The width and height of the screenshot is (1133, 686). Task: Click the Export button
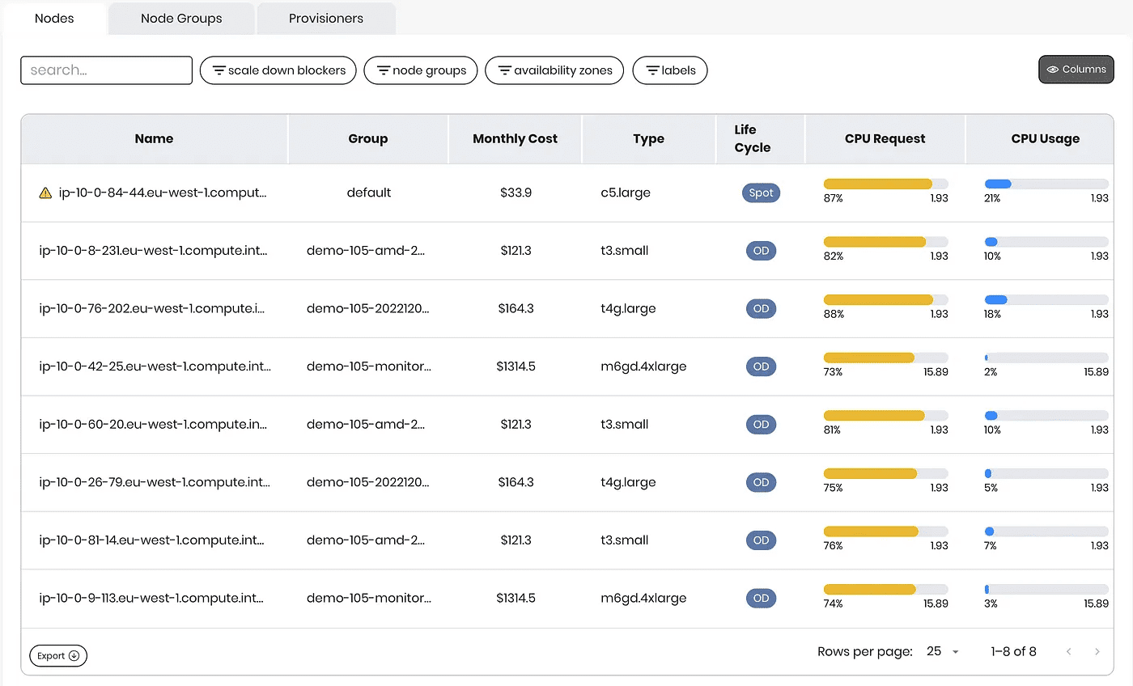coord(57,655)
